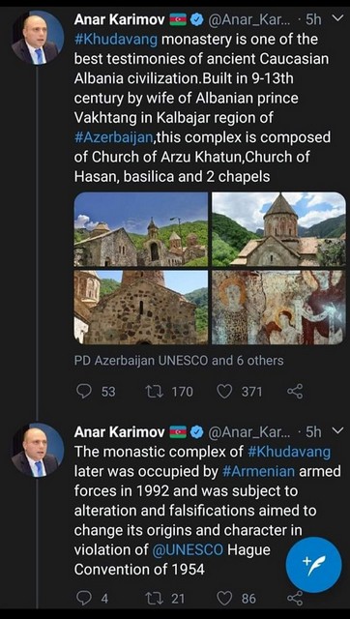The width and height of the screenshot is (350, 619).
Task: View the top-right domed church photo
Action: click(x=279, y=229)
